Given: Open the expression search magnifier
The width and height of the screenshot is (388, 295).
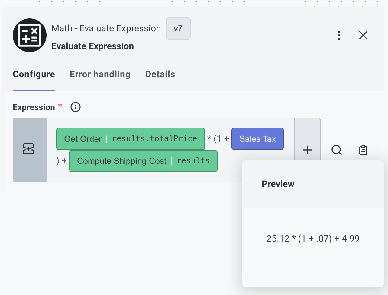Looking at the screenshot, I should 336,150.
